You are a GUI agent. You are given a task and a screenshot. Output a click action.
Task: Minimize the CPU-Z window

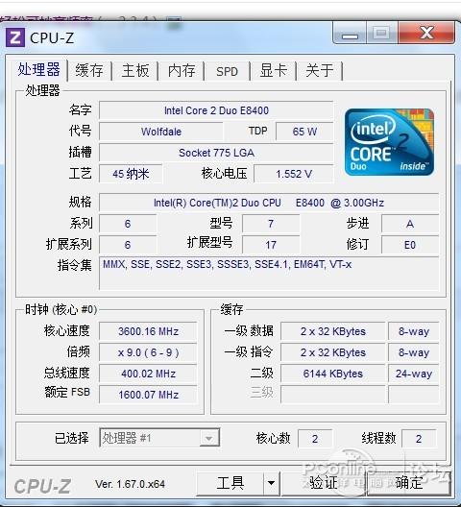point(350,34)
